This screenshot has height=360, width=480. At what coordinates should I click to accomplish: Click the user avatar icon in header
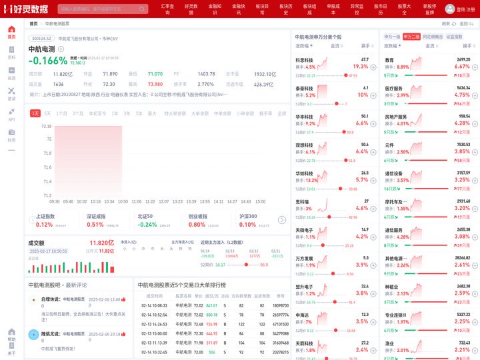pos(450,9)
